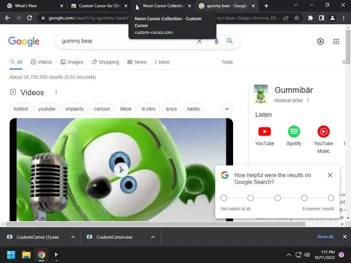Go back with the browser back arrow
This screenshot has height=263, width=351.
(x=8, y=18)
